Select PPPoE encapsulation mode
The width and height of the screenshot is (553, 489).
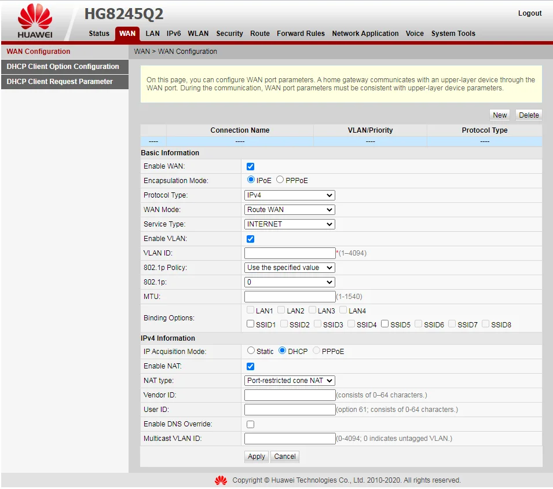[280, 180]
